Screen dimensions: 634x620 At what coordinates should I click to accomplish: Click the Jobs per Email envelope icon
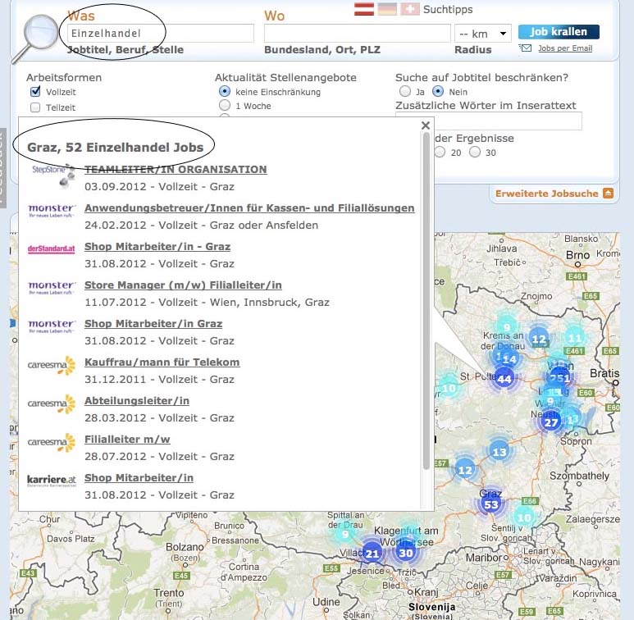(x=526, y=48)
